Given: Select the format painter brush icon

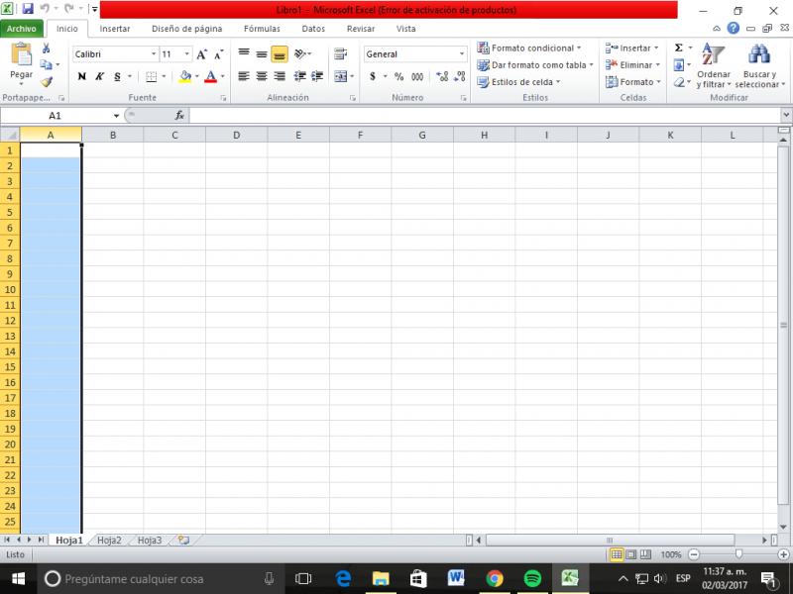Looking at the screenshot, I should pos(47,83).
